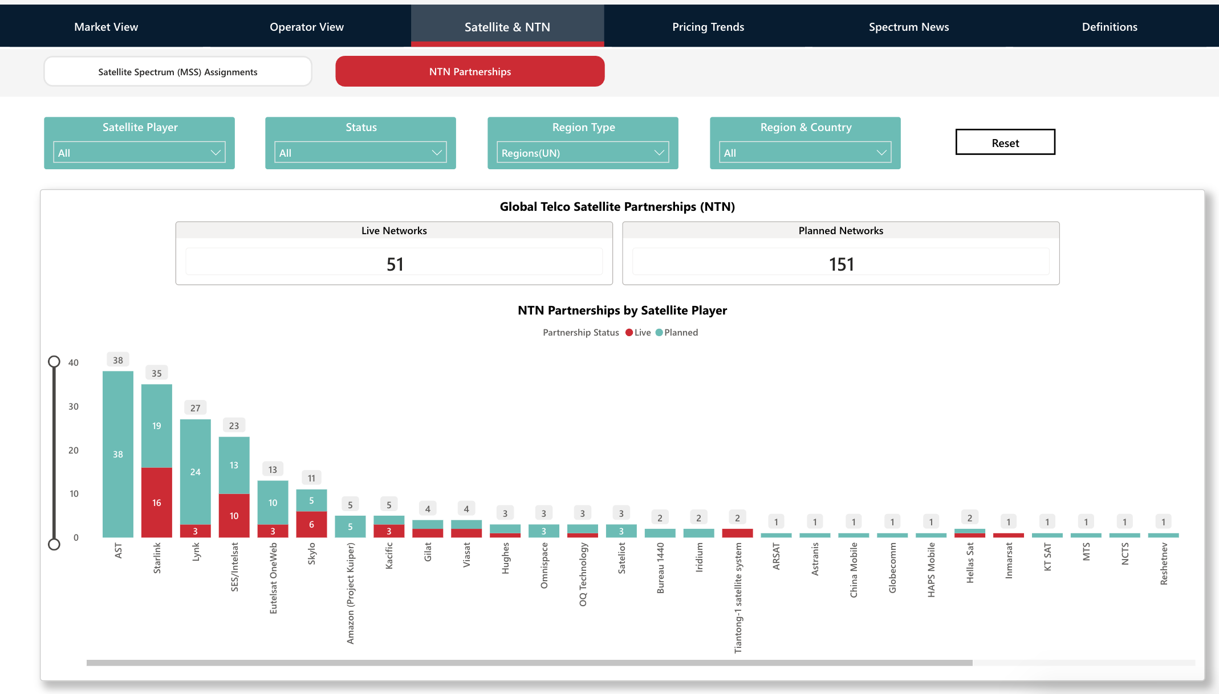
Task: Click Skylo's red live segment 6
Action: click(311, 524)
